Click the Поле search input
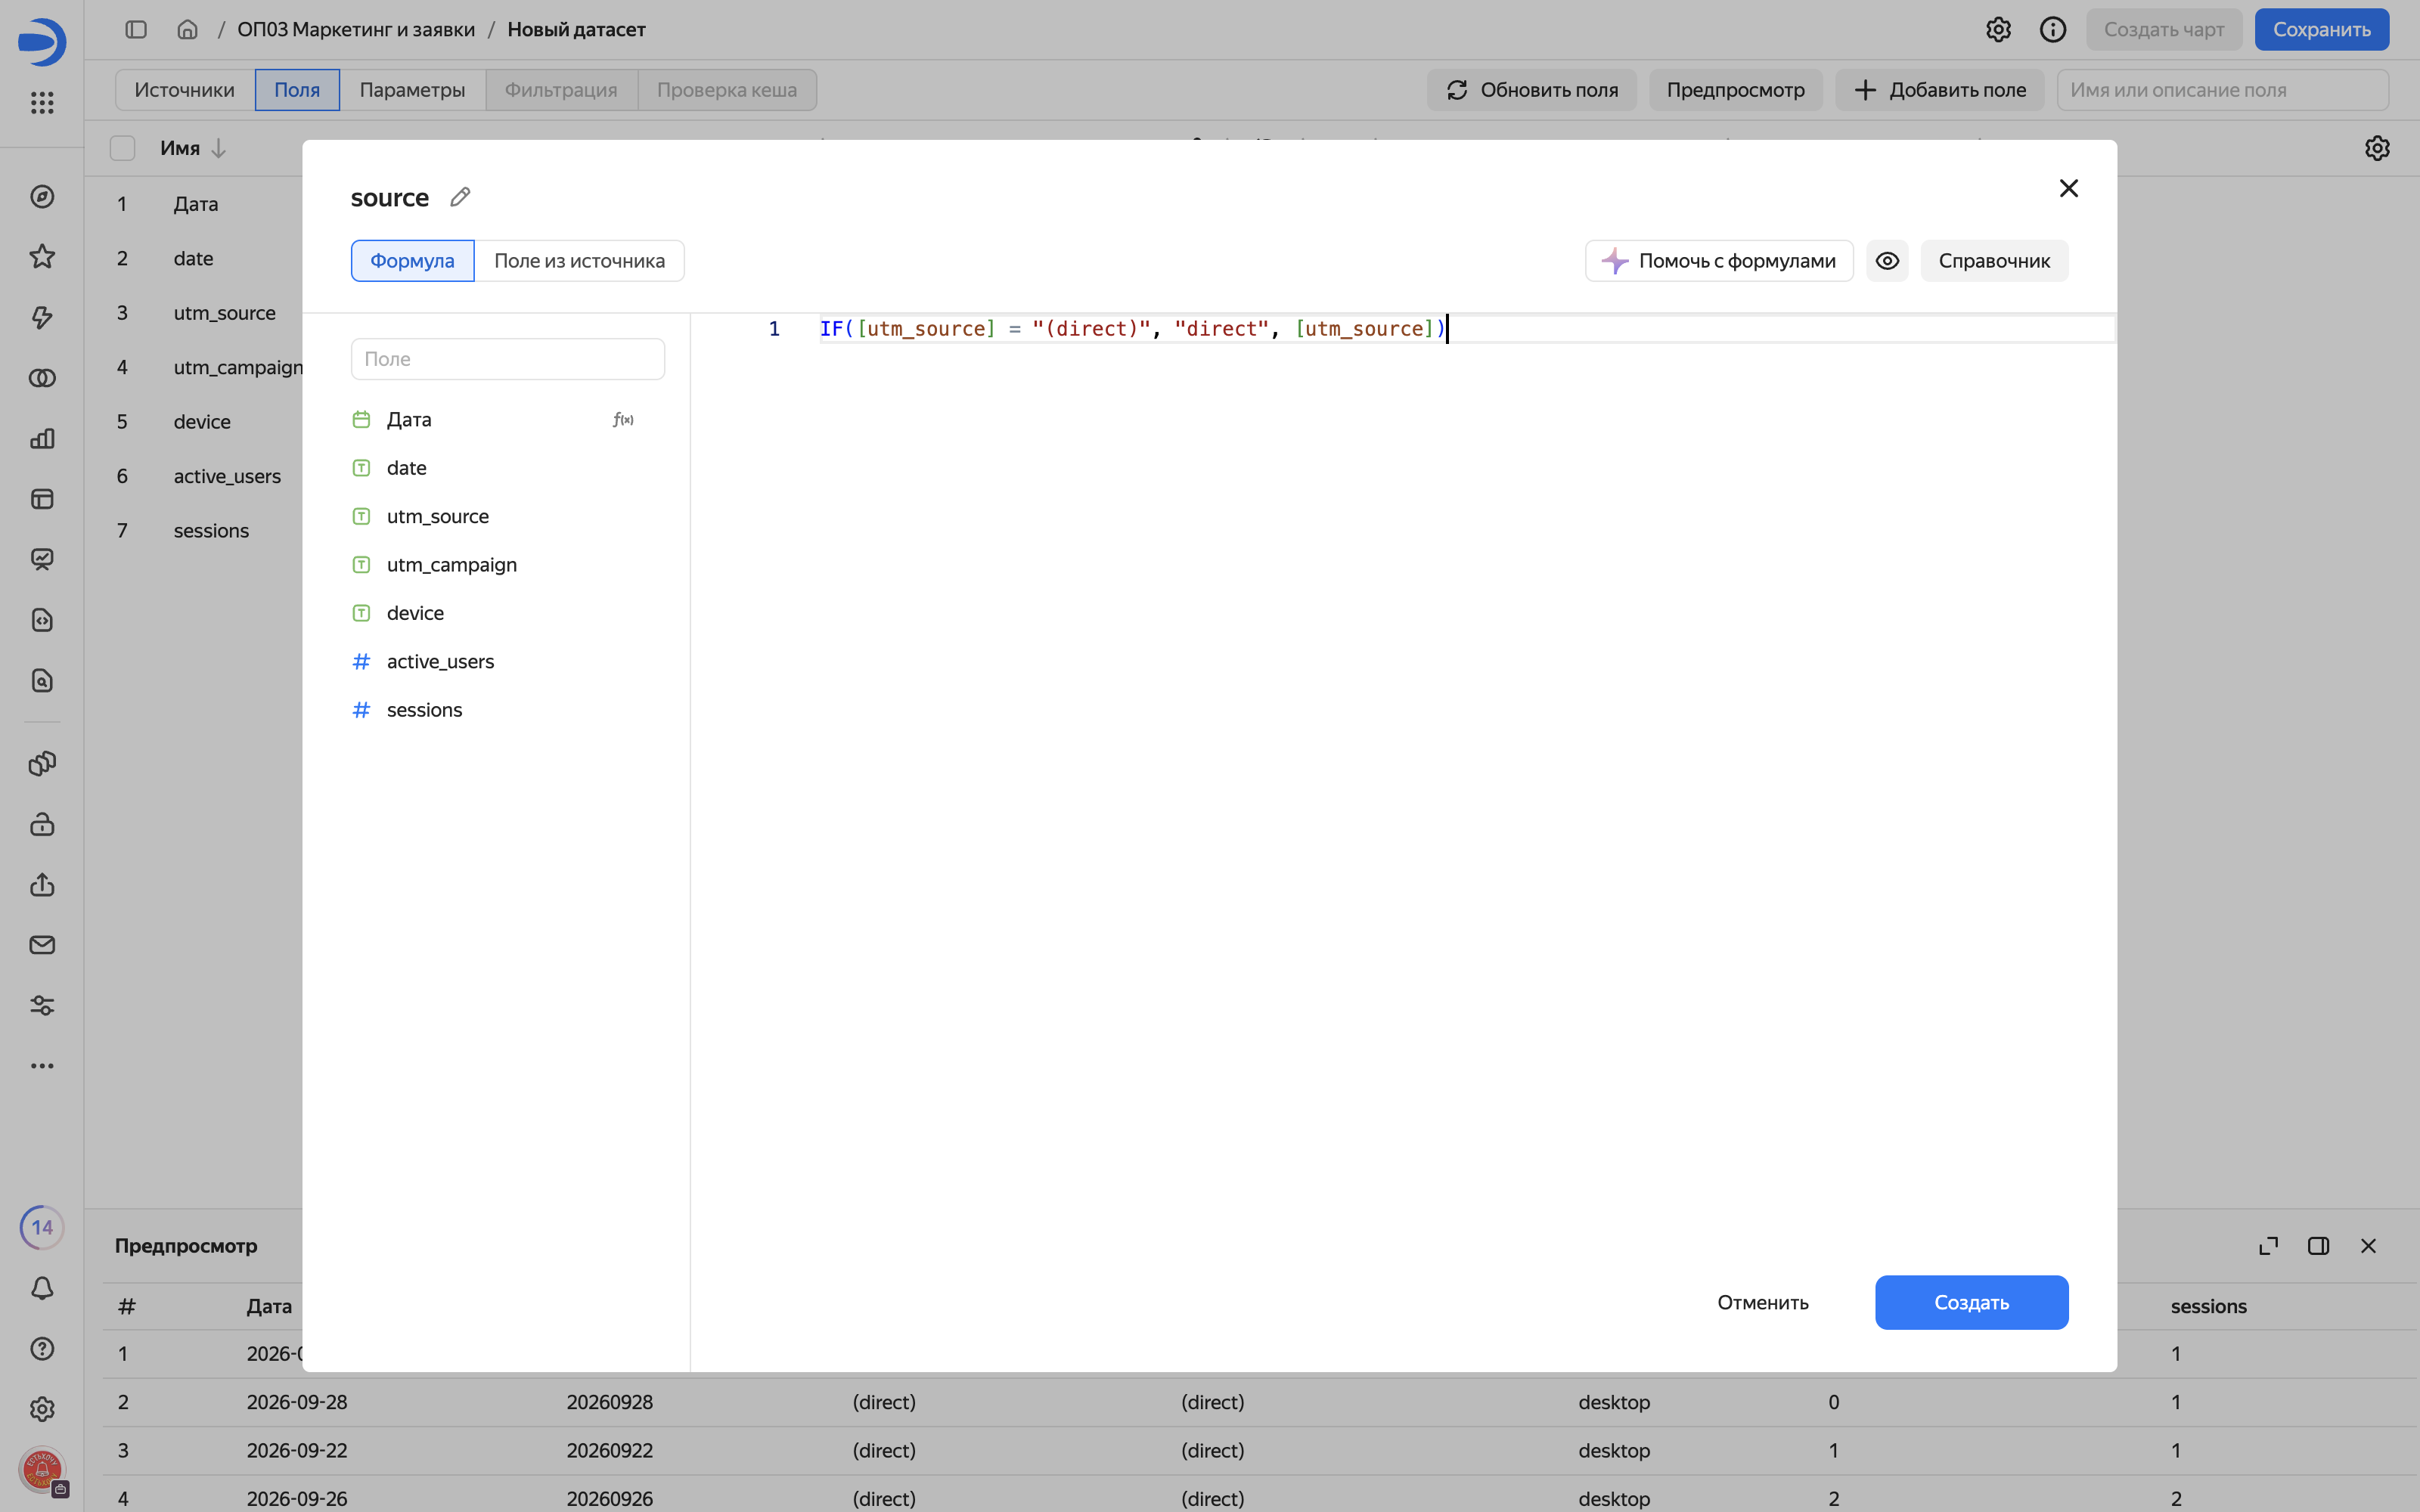 [508, 359]
